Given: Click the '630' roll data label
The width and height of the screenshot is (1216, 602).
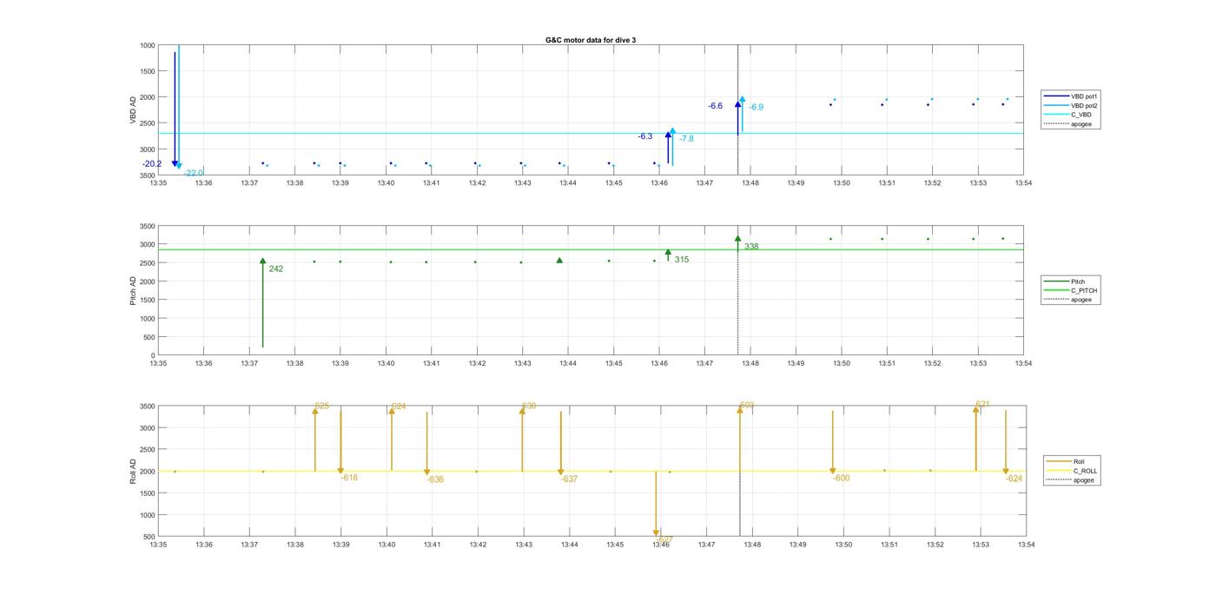Looking at the screenshot, I should (529, 407).
